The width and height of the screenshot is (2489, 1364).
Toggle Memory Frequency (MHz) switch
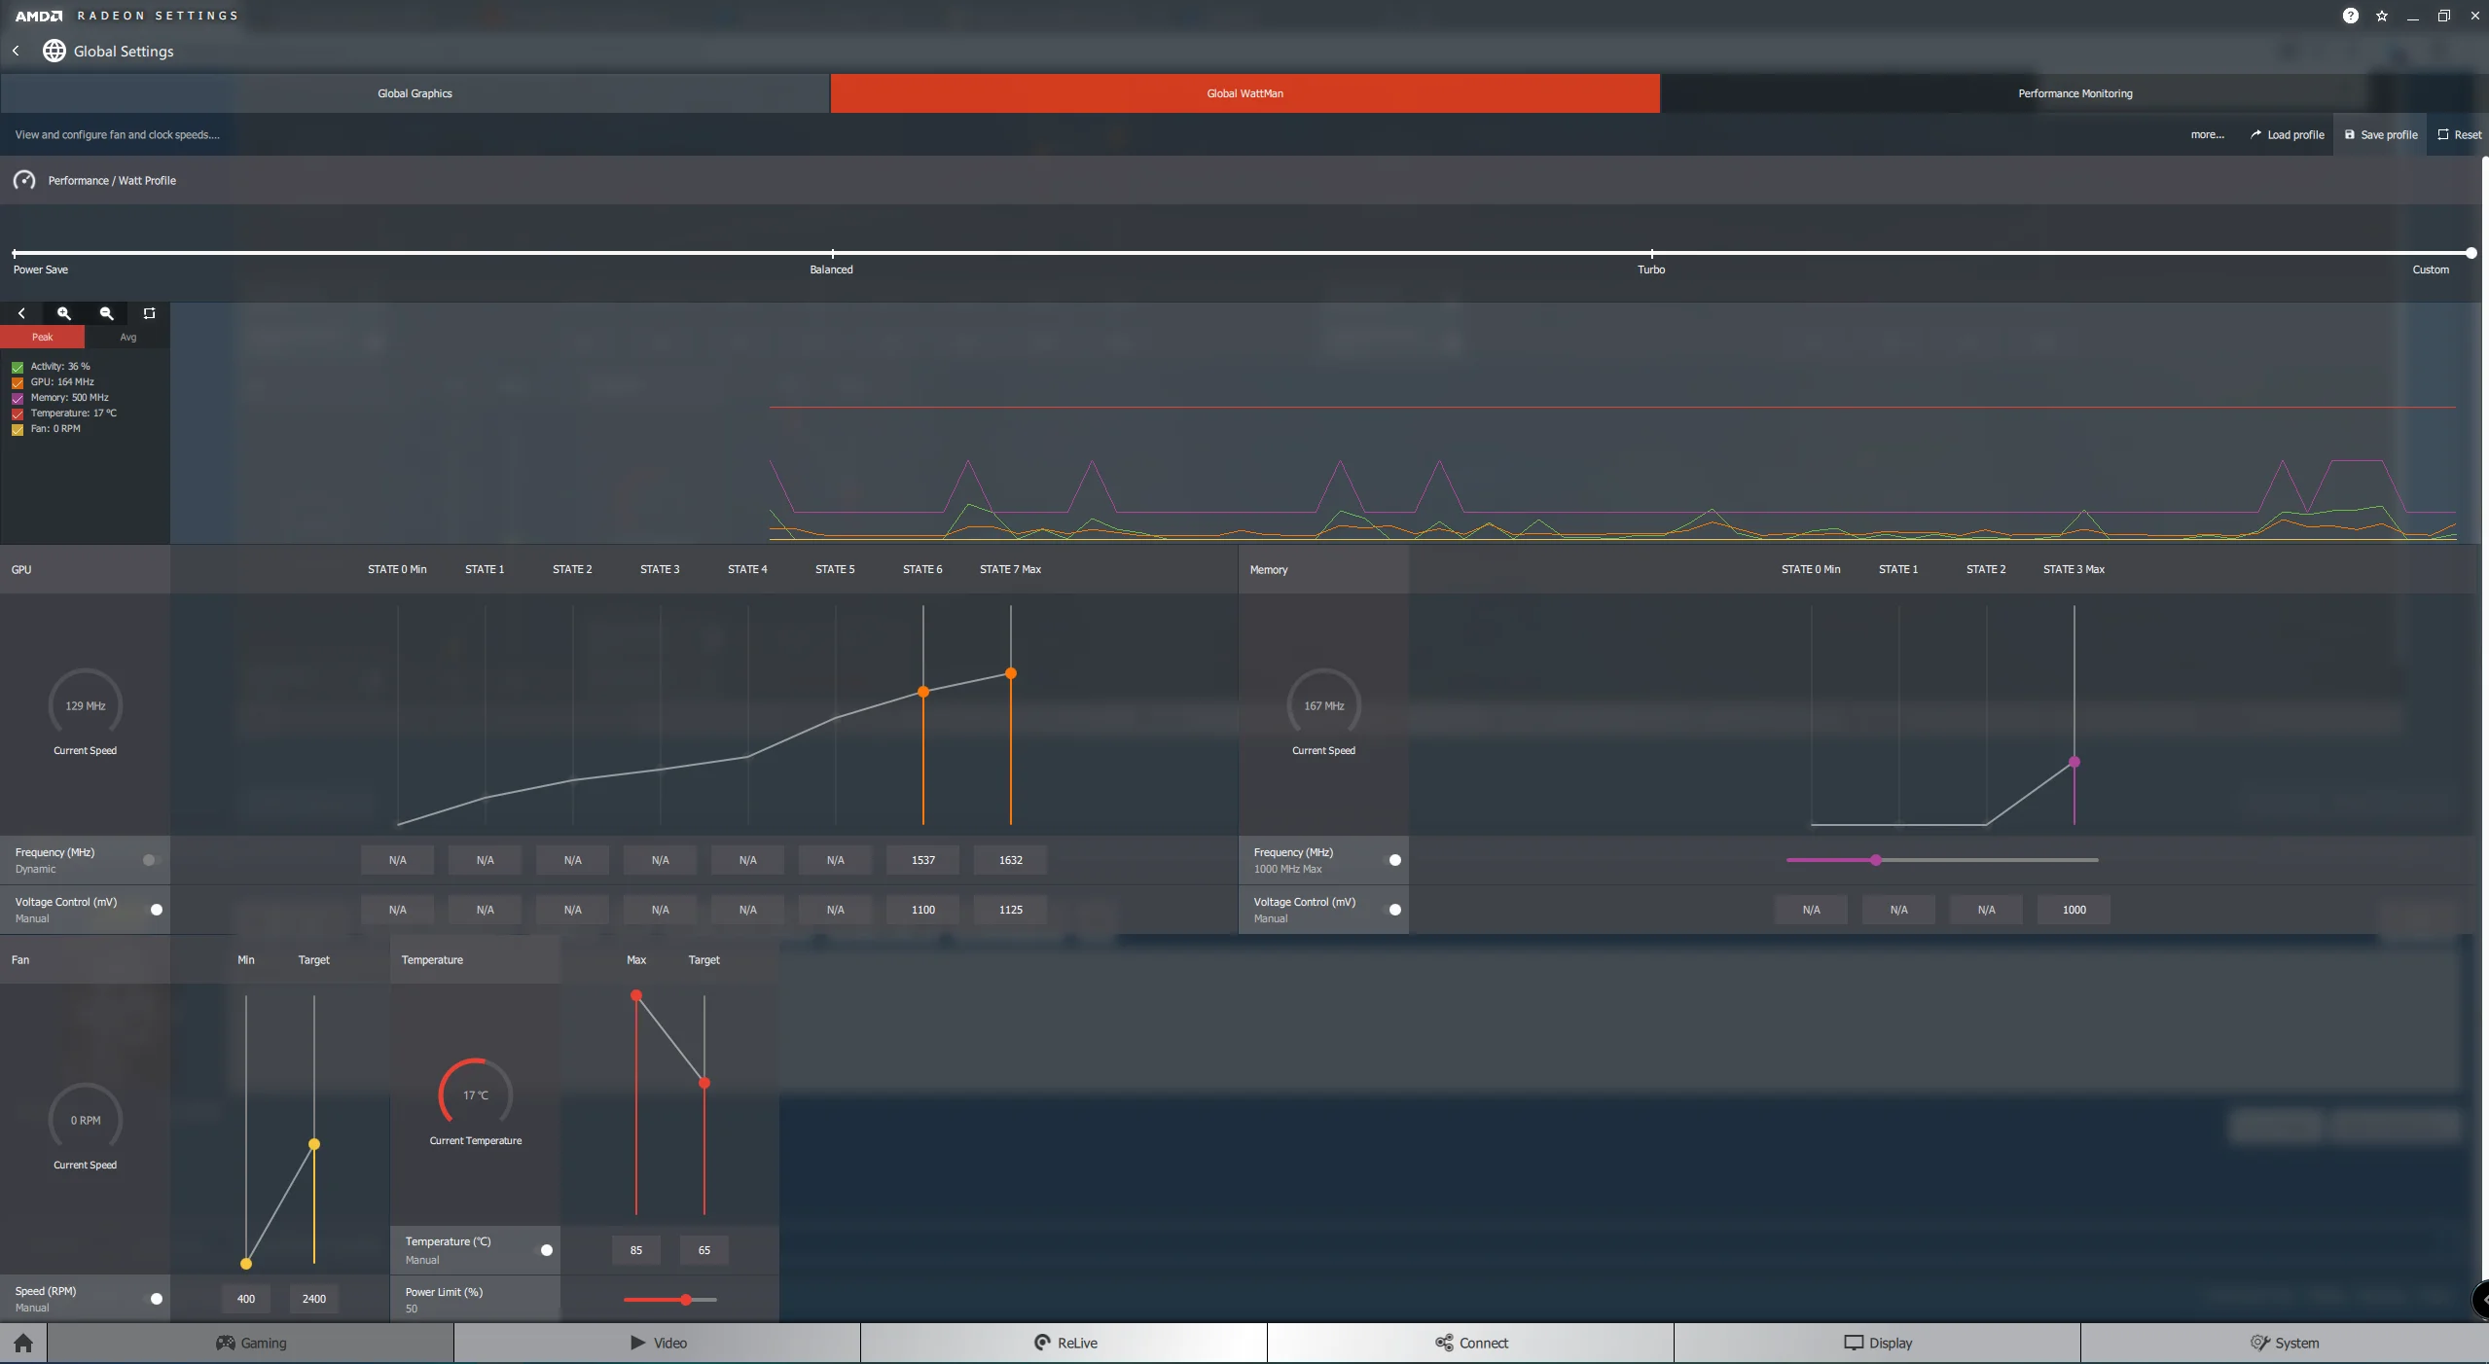(1392, 860)
